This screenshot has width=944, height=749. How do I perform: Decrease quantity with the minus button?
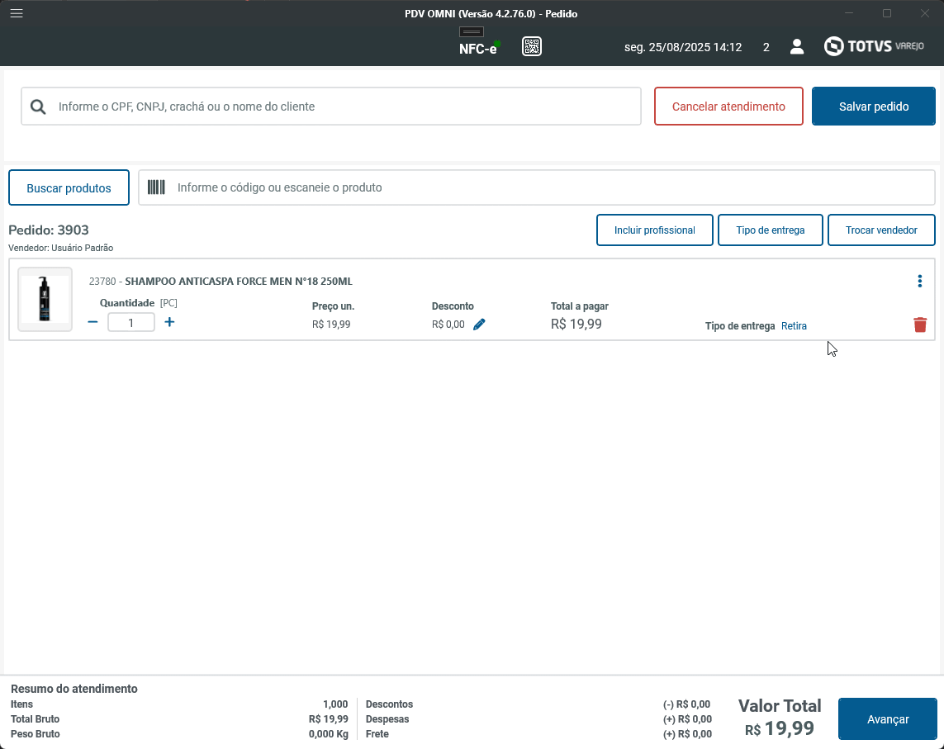[x=93, y=322]
